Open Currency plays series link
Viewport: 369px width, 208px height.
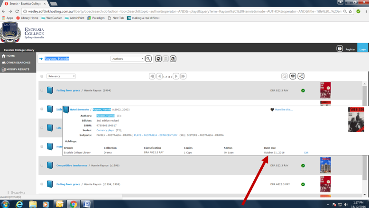[x=105, y=130]
